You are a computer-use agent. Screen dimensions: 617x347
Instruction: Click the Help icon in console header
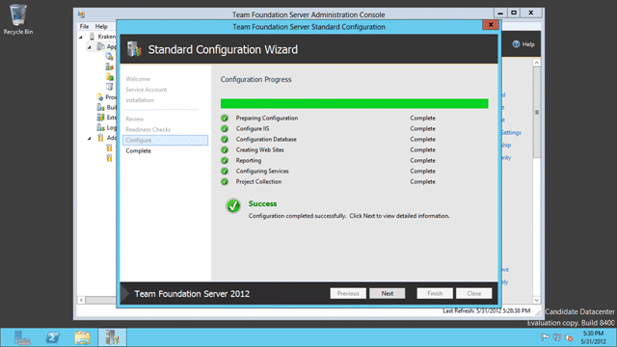pyautogui.click(x=516, y=44)
